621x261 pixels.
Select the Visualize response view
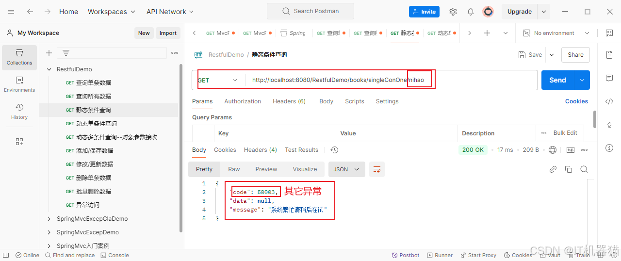305,169
